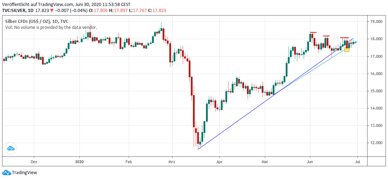Click the Vol no-volume indicator legend text
Viewport: 388px width, 179px height.
(51, 27)
